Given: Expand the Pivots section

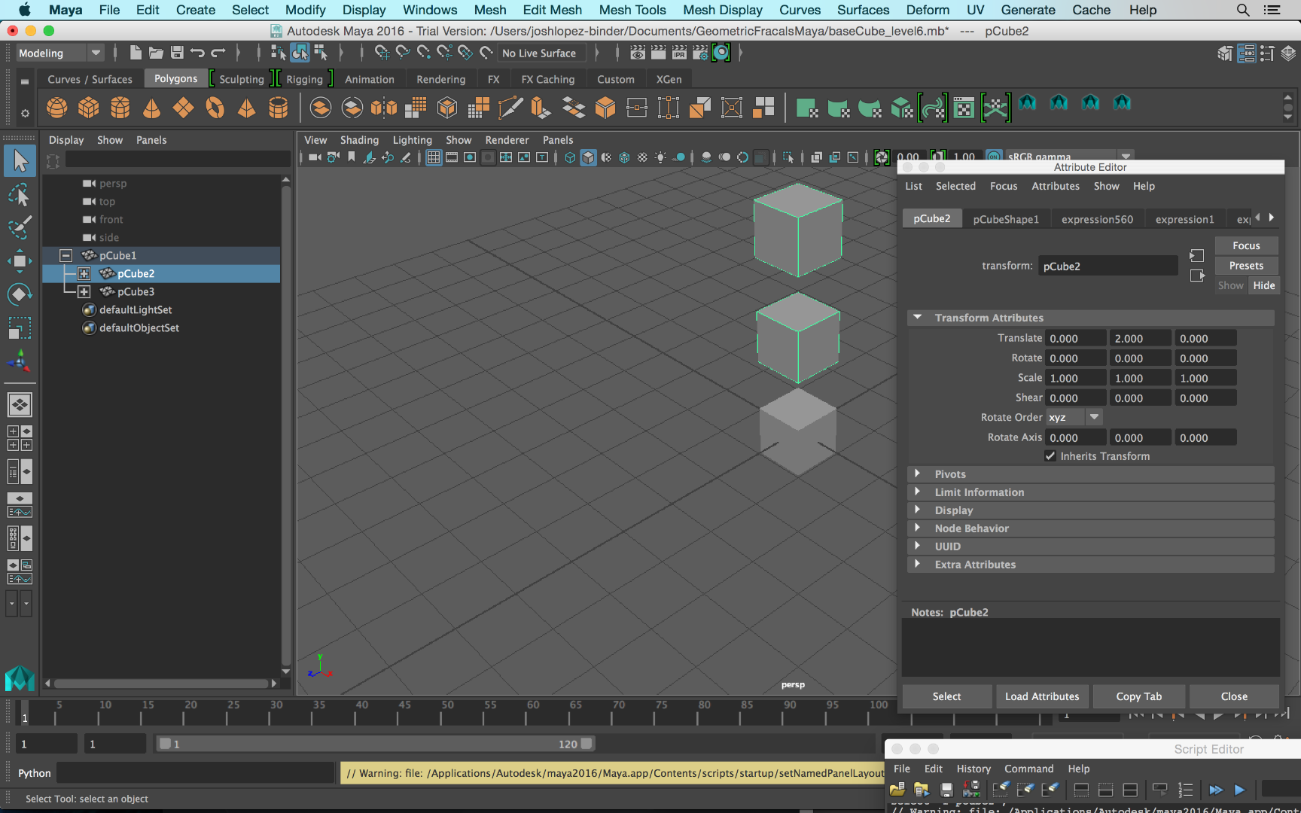Looking at the screenshot, I should (x=917, y=474).
